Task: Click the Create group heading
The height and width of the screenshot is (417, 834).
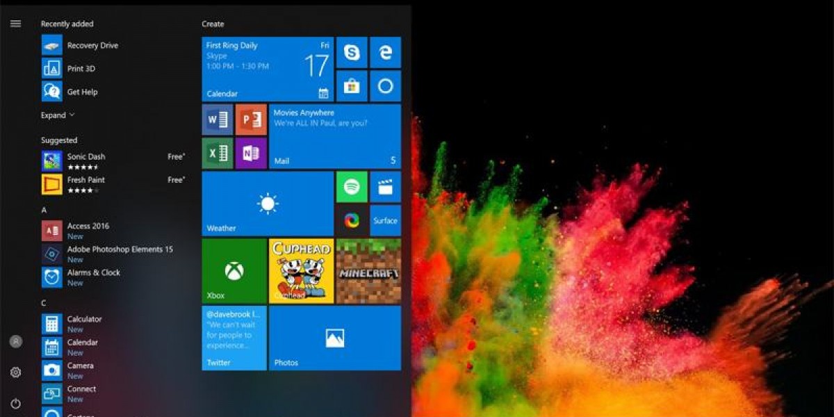Action: [x=213, y=24]
